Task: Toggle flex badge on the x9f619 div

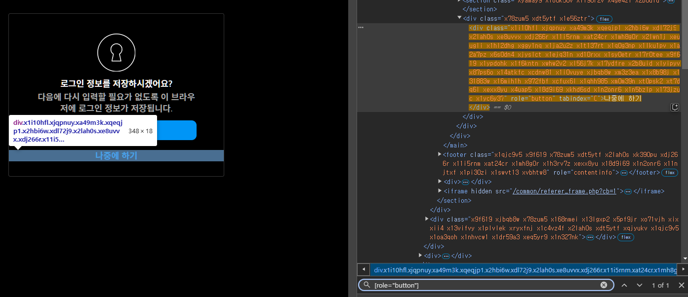Action: tap(626, 237)
